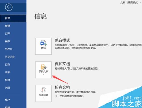Click the document inspect checklist icon
142x108 pixels.
click(43, 90)
